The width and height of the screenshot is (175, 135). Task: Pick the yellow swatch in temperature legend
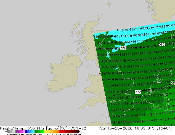[45, 131]
